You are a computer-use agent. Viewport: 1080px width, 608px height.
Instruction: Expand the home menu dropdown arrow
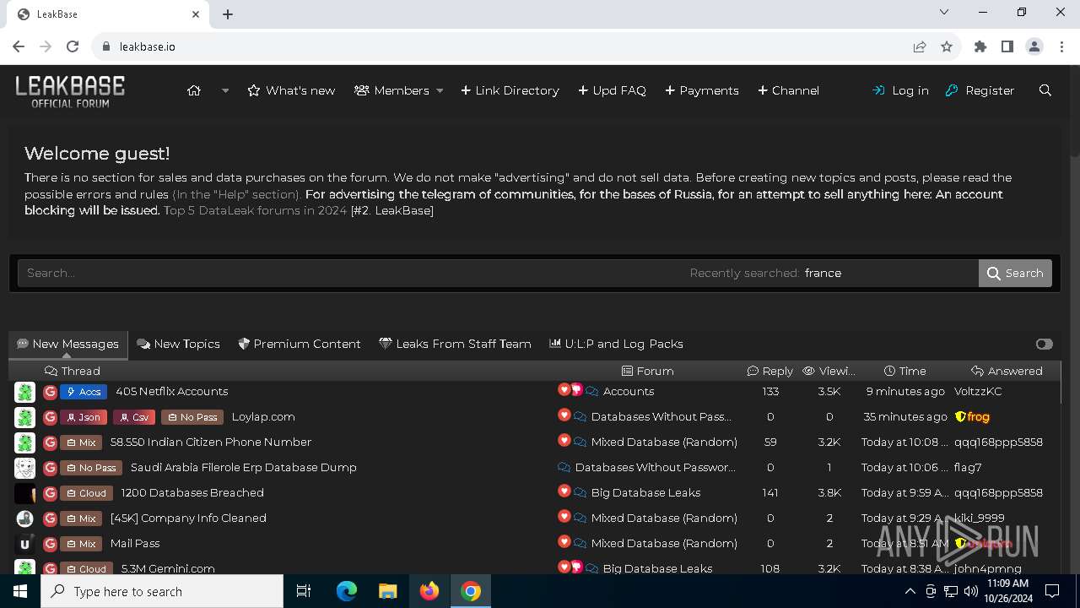pyautogui.click(x=225, y=90)
